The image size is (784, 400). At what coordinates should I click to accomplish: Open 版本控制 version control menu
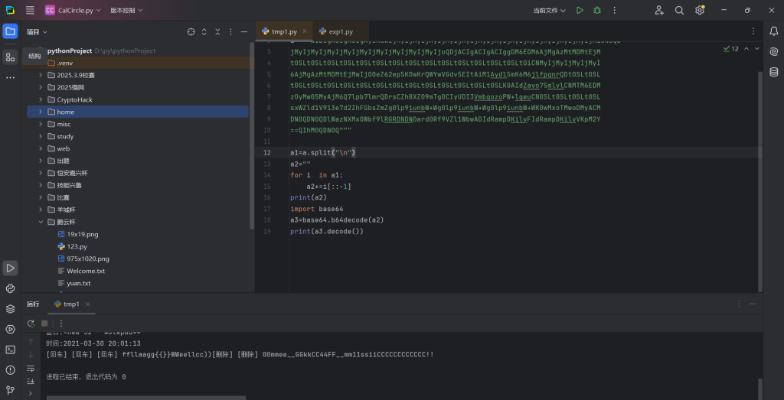click(x=126, y=11)
